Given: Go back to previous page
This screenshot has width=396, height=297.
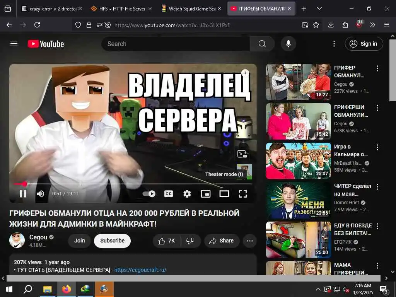Looking at the screenshot, I should (x=9, y=25).
